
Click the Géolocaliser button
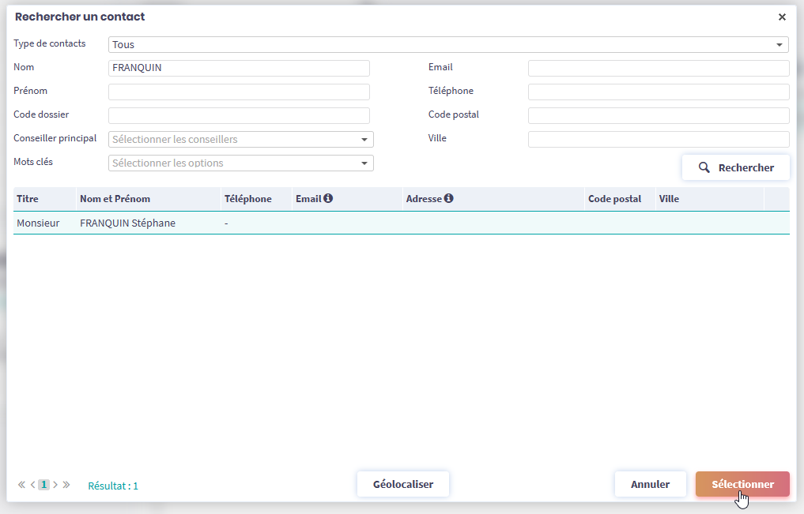402,484
